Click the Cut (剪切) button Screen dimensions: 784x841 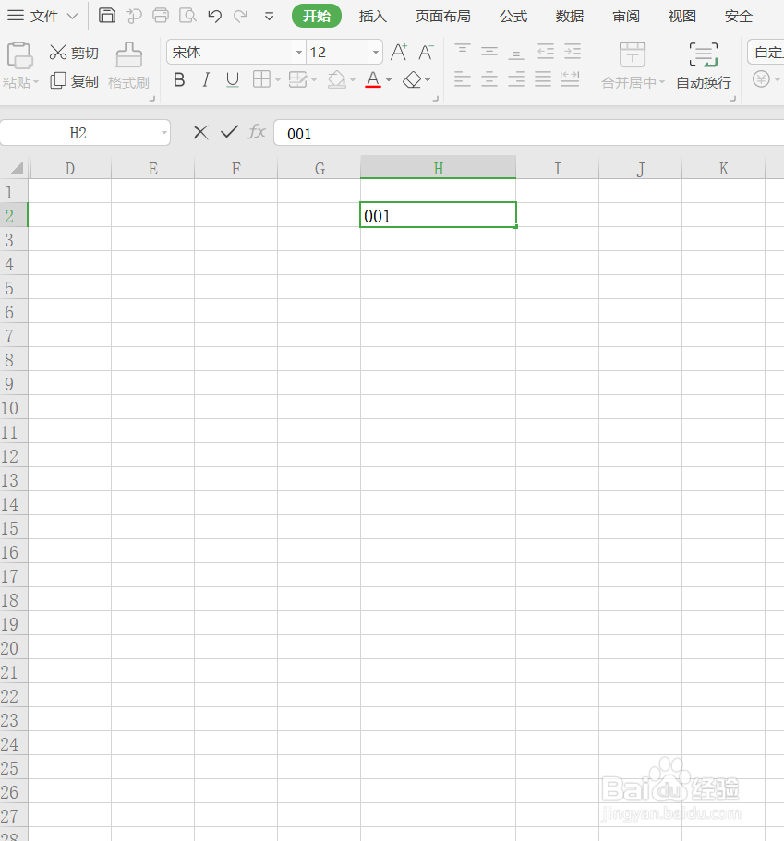point(74,53)
